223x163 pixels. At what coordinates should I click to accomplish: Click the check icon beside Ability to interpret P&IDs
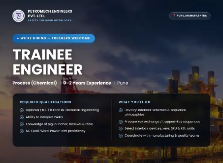[22, 117]
